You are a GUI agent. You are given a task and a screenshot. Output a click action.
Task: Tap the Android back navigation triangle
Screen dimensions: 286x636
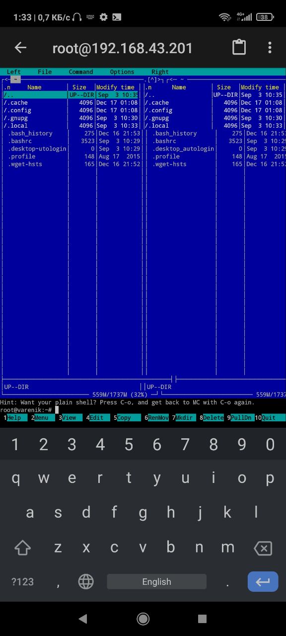click(x=83, y=618)
